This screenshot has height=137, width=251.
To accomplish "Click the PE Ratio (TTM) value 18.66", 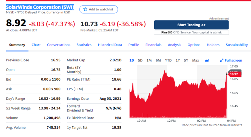I will (117, 79).
